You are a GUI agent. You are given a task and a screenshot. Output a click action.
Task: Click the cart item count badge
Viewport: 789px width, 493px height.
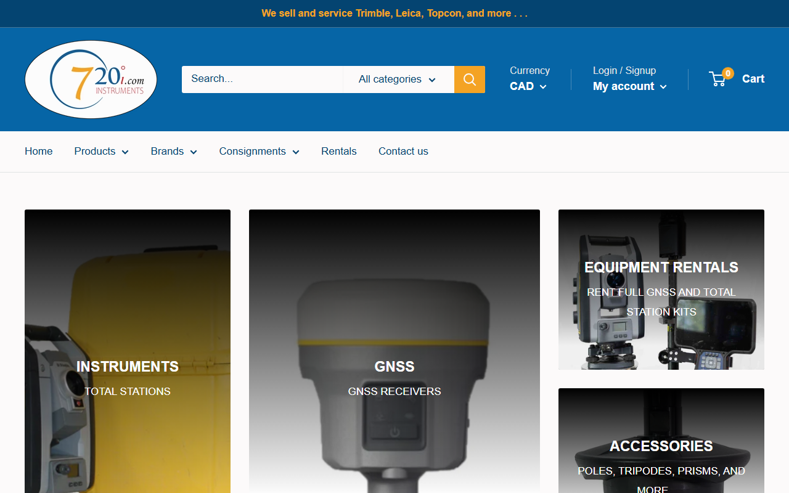tap(728, 73)
